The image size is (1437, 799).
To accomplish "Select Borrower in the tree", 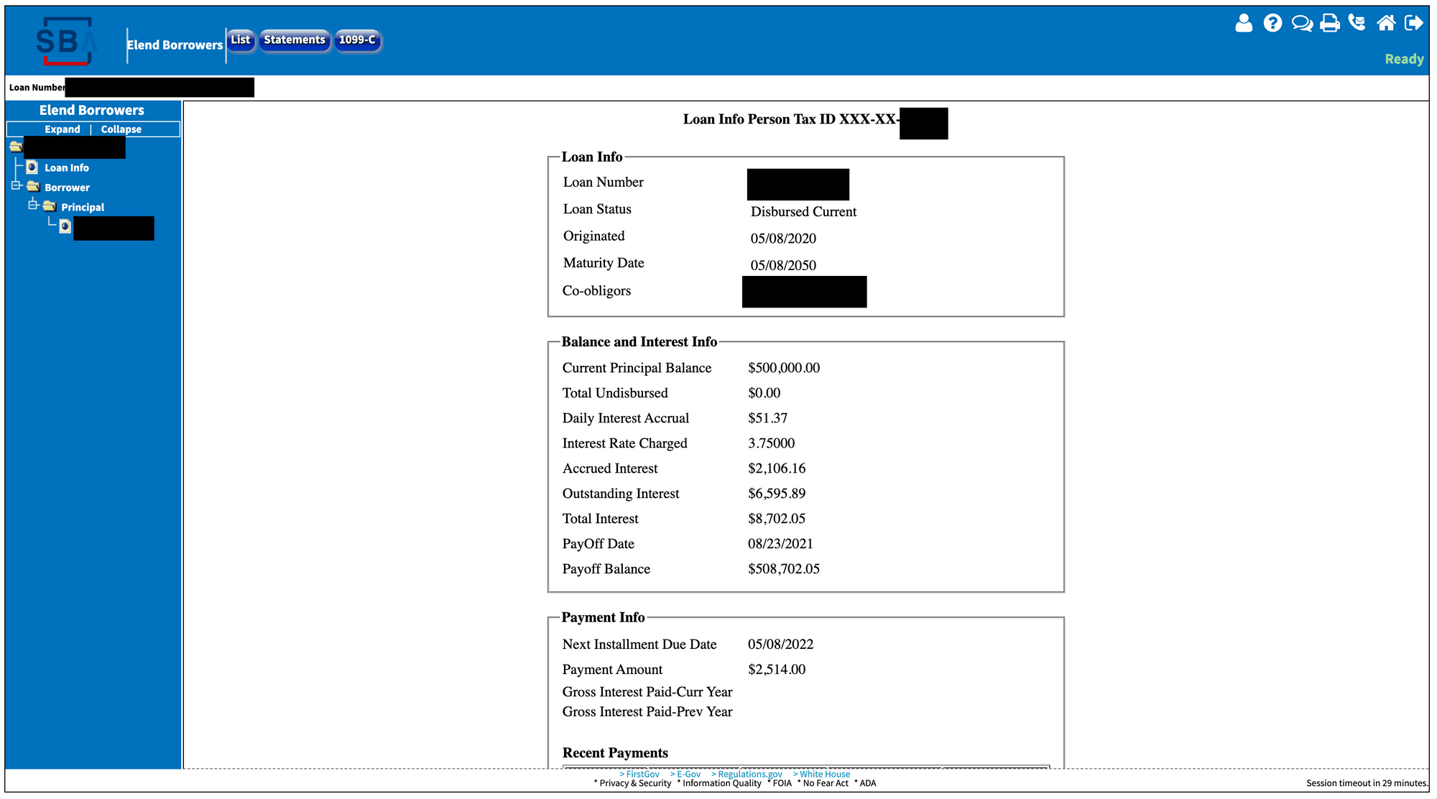I will [x=67, y=188].
